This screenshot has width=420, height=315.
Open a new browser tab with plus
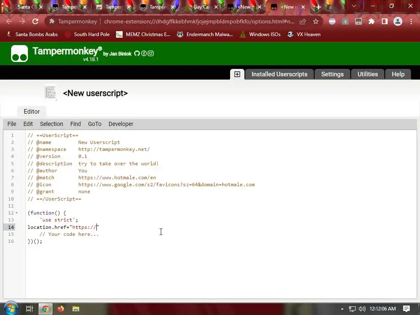[318, 7]
